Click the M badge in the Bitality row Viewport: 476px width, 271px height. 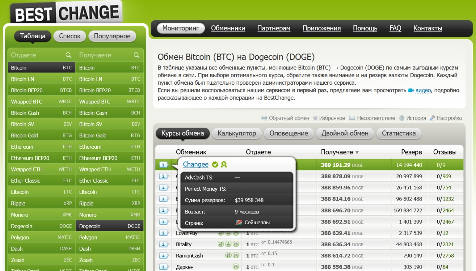[x=236, y=244]
